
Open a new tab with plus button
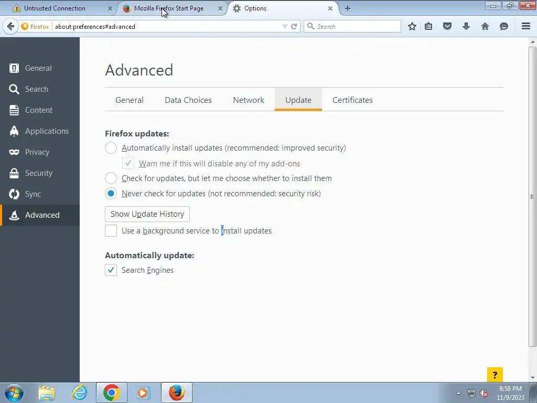(x=348, y=8)
